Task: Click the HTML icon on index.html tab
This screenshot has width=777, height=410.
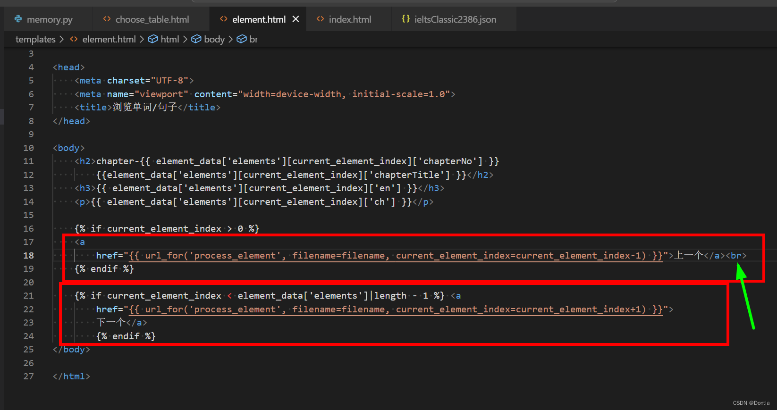Action: click(320, 19)
